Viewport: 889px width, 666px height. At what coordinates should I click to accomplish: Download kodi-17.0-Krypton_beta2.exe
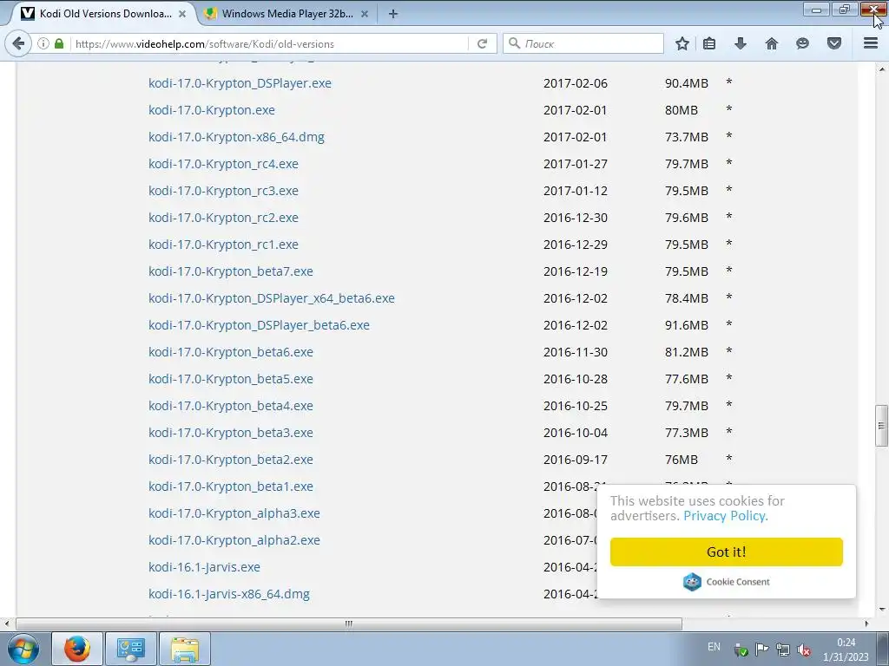coord(231,460)
